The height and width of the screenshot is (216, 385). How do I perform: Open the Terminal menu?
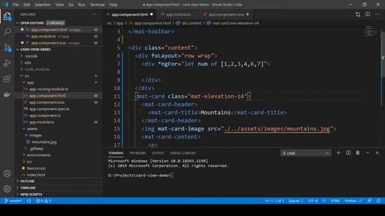click(97, 4)
